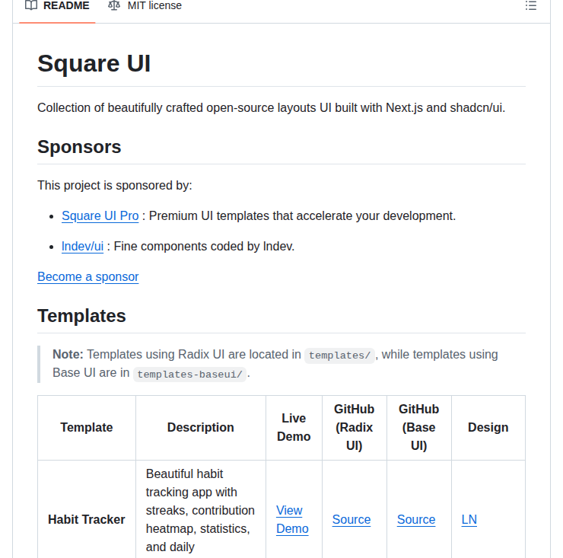
Task: Open the Base UI Source link
Action: pos(416,519)
